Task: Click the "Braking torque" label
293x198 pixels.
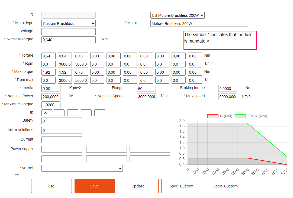Action: 192,88
